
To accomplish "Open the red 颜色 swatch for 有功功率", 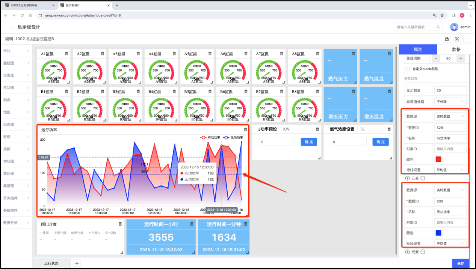I will (438, 159).
